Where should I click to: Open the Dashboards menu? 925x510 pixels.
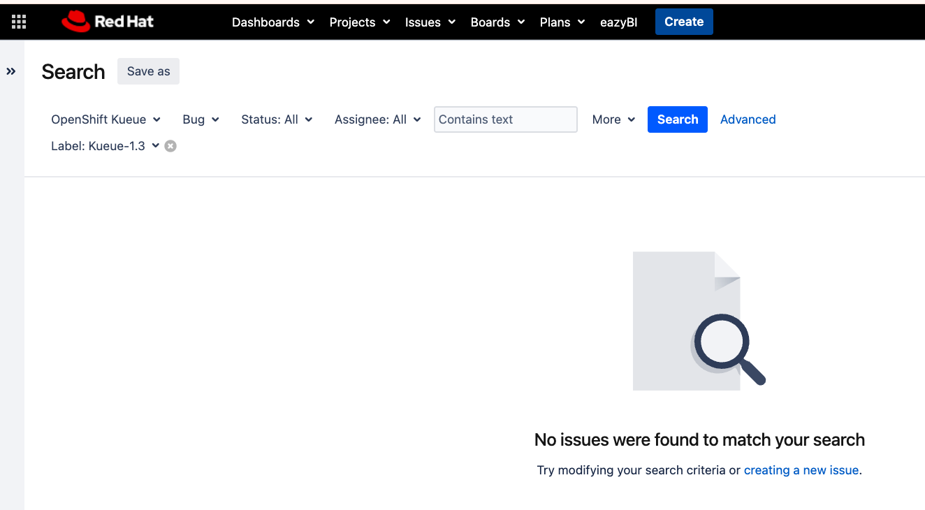click(x=273, y=22)
